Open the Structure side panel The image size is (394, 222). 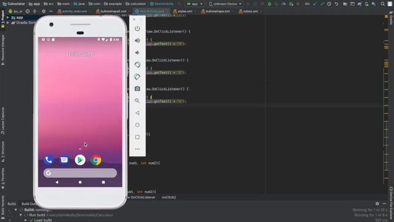(2, 151)
